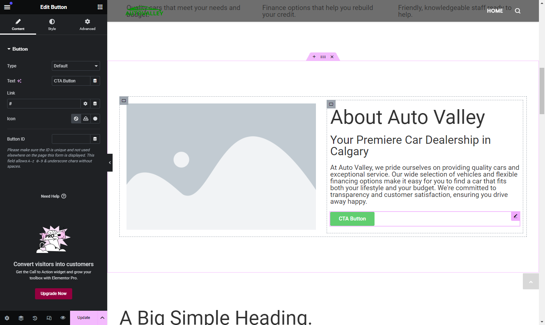Collapse the Button section
The height and width of the screenshot is (325, 545).
[18, 49]
